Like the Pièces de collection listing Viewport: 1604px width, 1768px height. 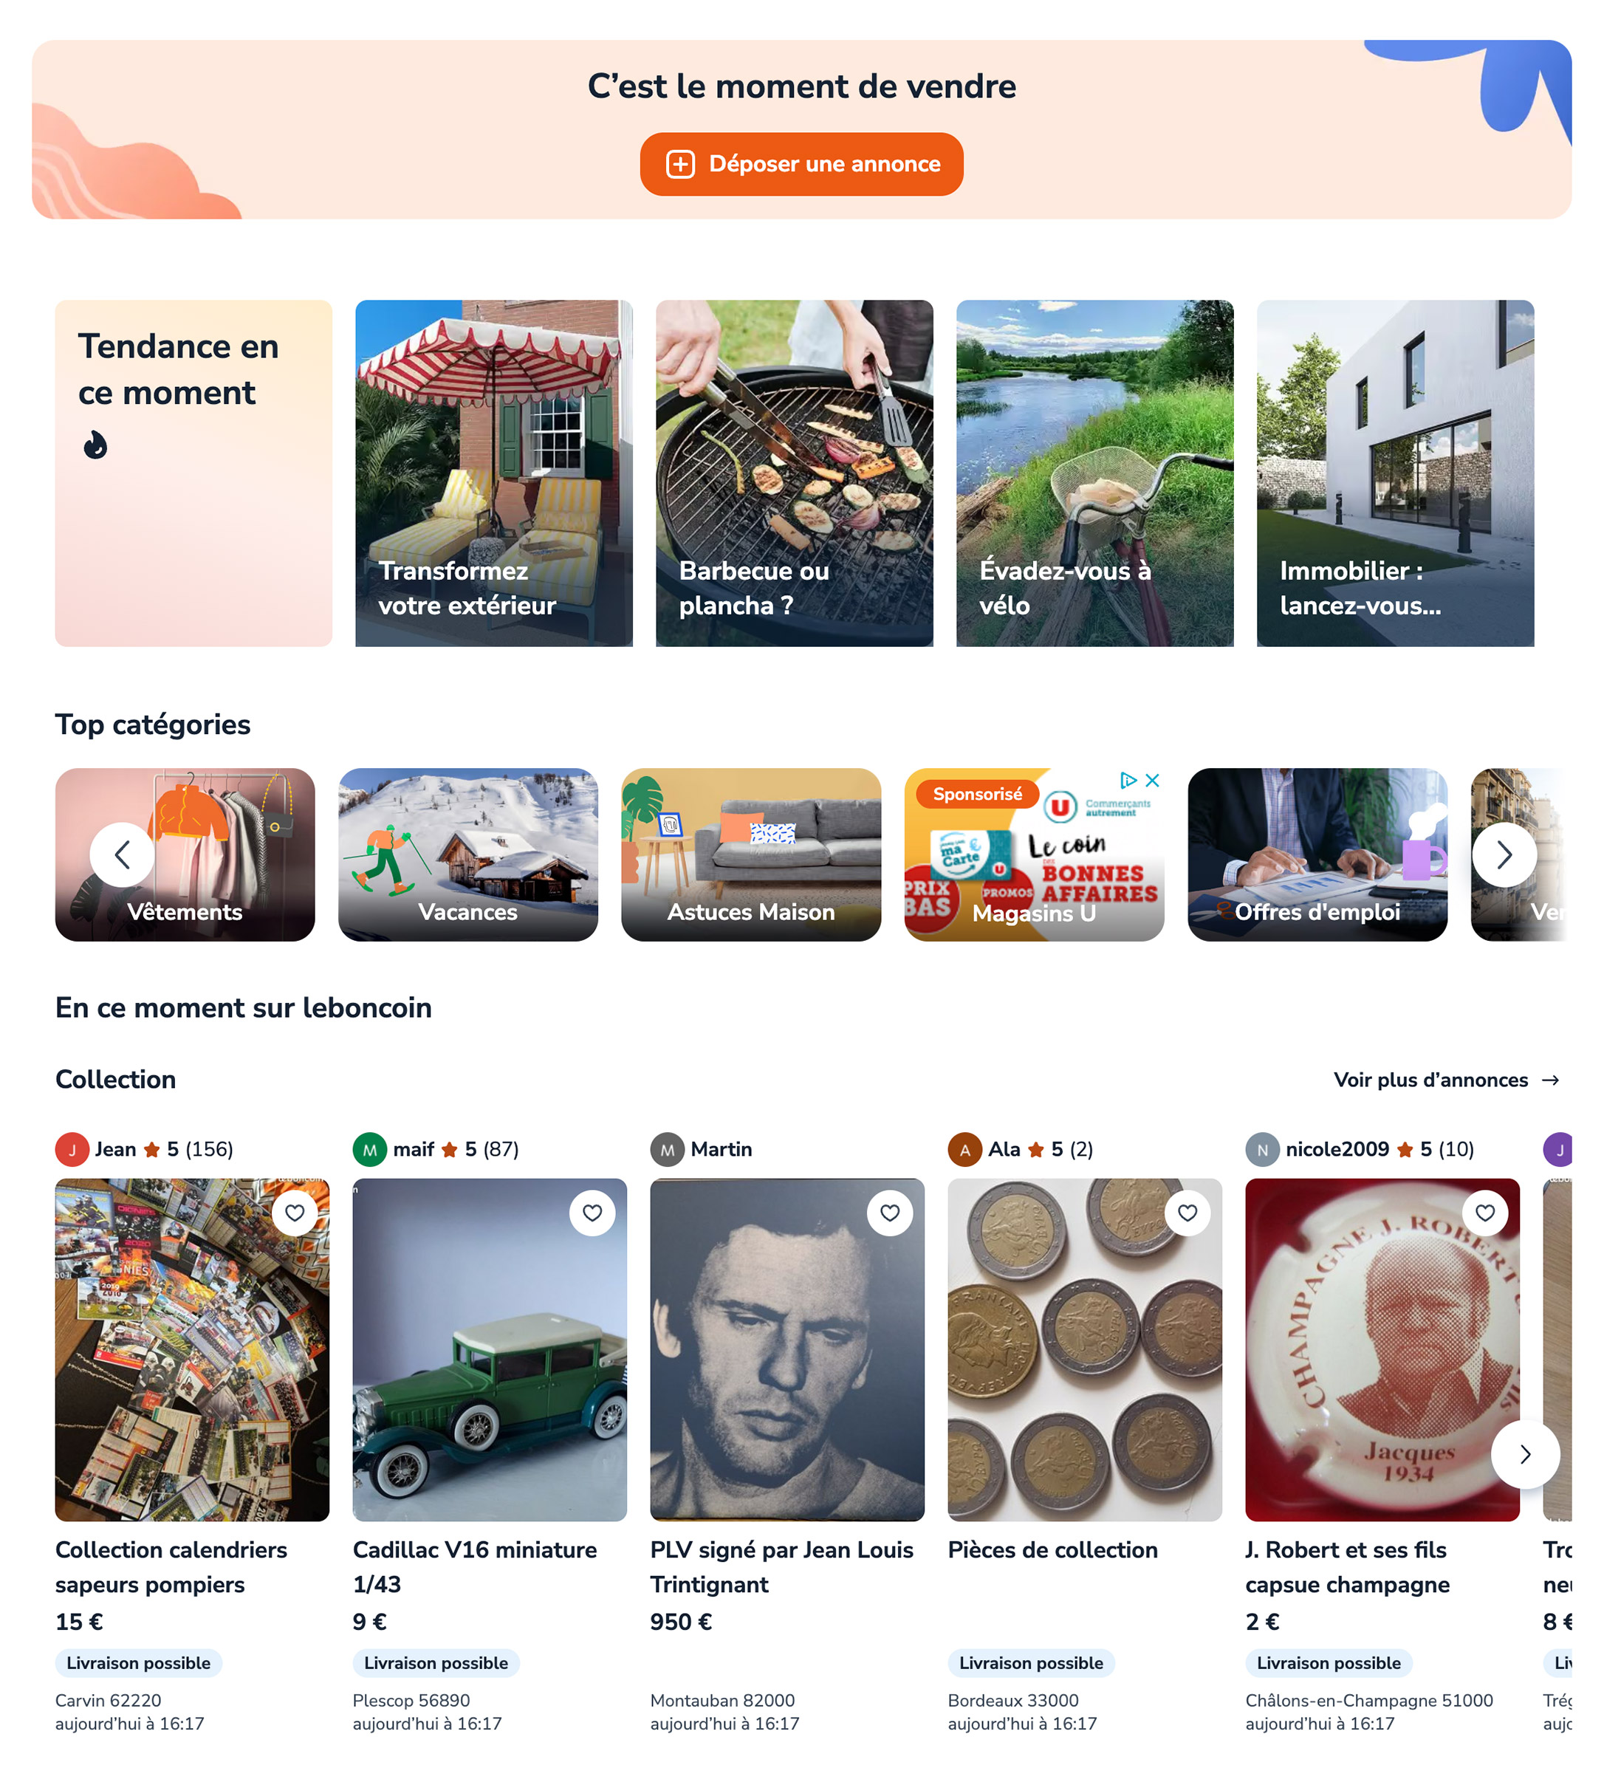coord(1187,1213)
